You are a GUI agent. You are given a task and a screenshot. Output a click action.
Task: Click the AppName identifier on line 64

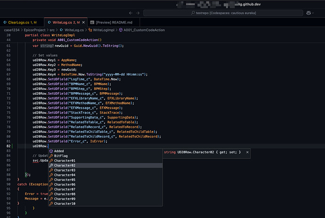coord(68,60)
